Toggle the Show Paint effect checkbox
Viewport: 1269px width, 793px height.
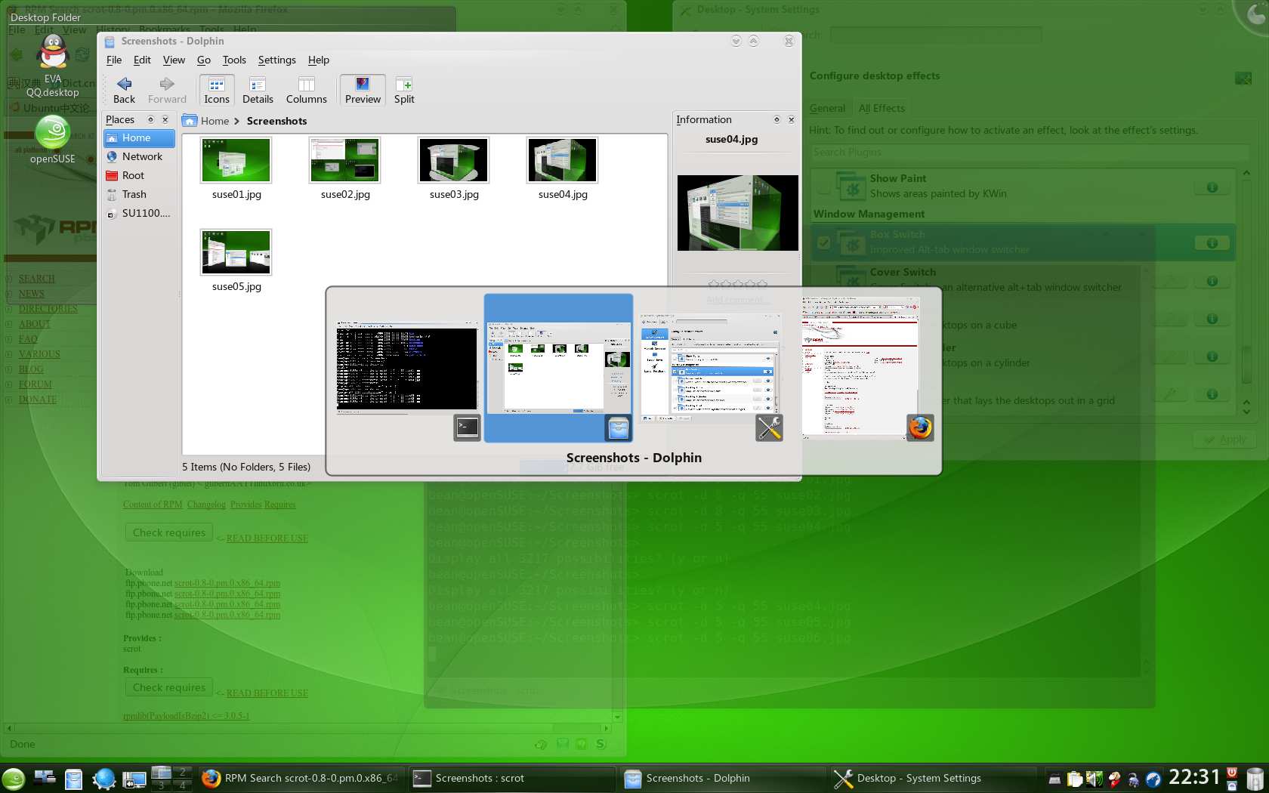click(x=823, y=187)
